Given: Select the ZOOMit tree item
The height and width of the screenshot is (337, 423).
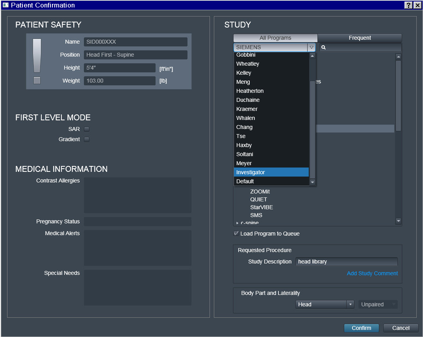Looking at the screenshot, I should point(260,192).
